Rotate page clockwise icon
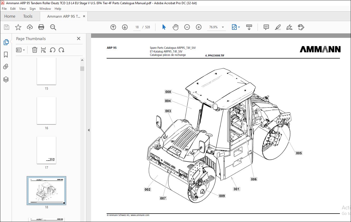This screenshot has width=351, height=222. pyautogui.click(x=61, y=50)
